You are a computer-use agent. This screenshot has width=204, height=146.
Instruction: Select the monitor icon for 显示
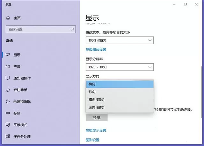(8, 55)
